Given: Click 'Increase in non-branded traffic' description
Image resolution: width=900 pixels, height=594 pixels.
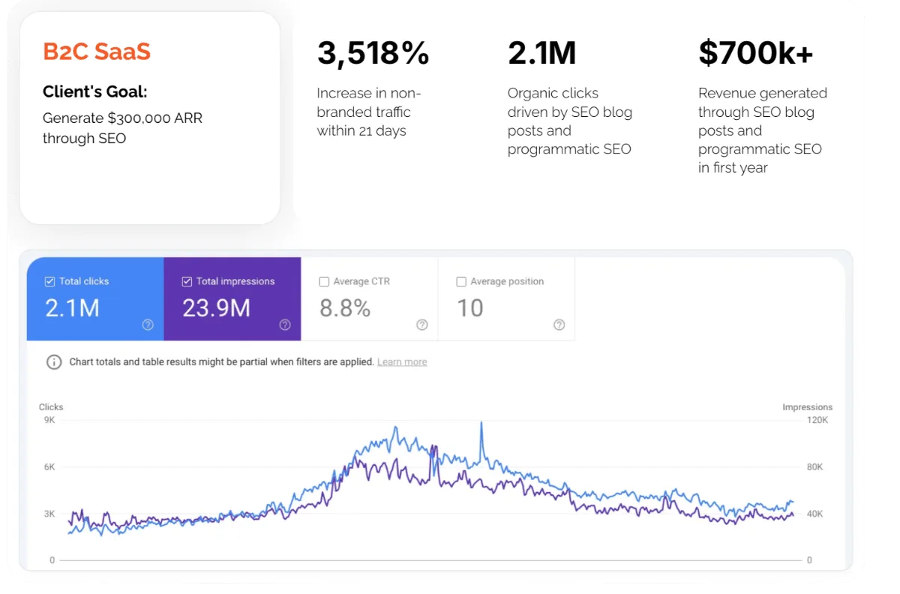Looking at the screenshot, I should point(369,112).
